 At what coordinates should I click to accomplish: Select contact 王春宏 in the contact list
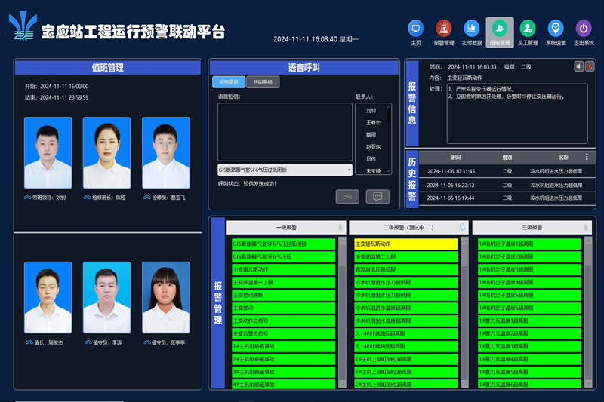click(373, 122)
